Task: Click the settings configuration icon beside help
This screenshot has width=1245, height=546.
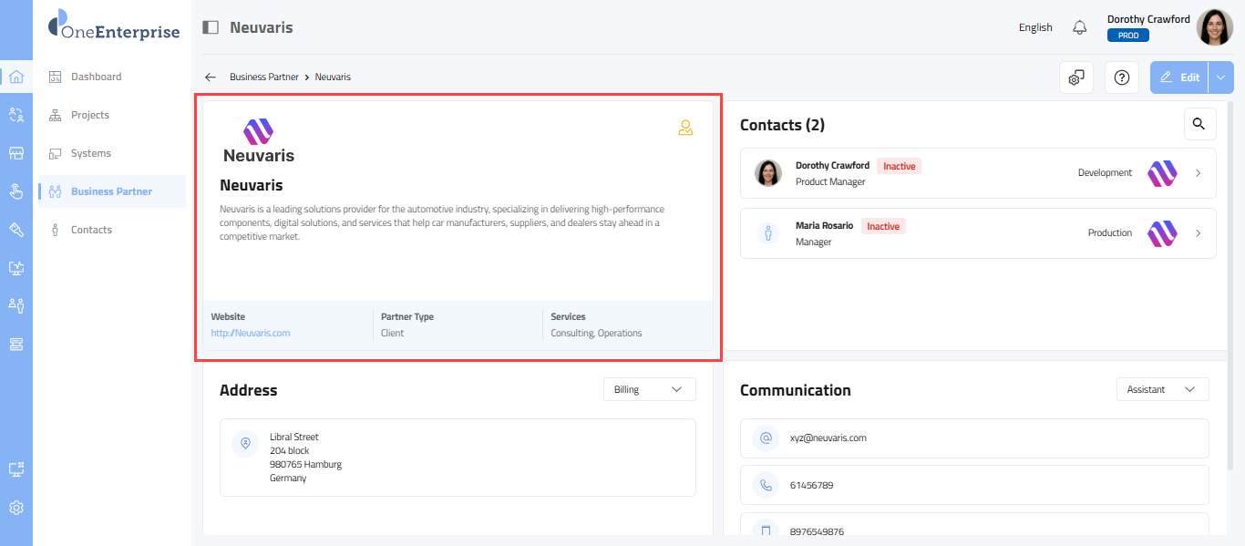Action: 1076,77
